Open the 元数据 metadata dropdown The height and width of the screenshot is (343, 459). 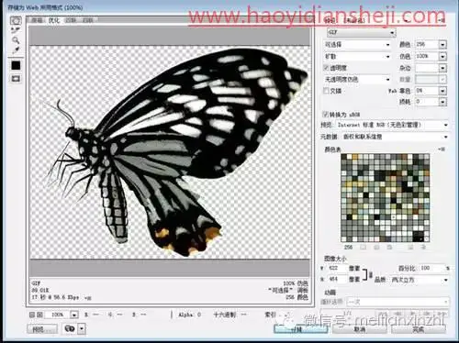[395, 137]
